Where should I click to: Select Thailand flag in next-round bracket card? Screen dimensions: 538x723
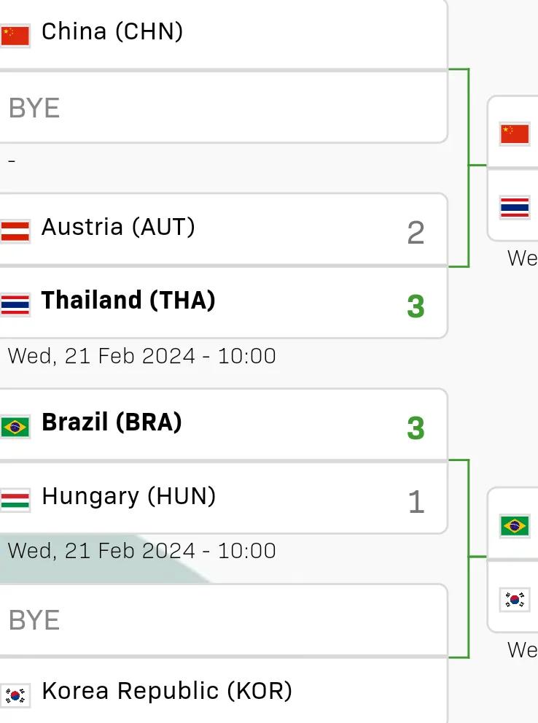(515, 207)
